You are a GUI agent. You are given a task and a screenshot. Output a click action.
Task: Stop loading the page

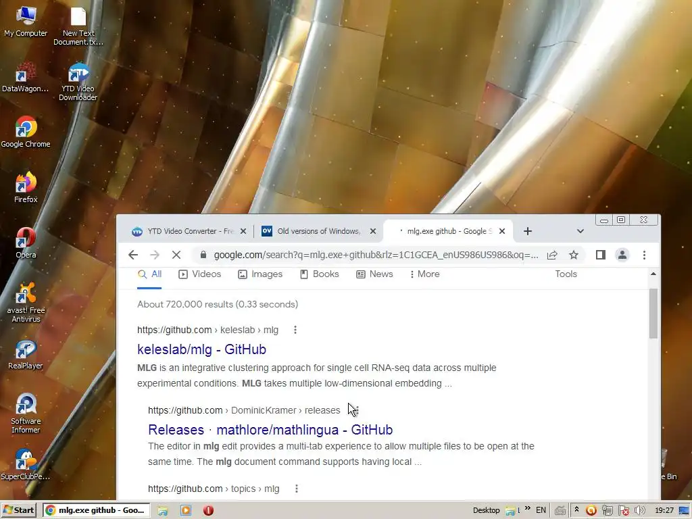coord(176,255)
